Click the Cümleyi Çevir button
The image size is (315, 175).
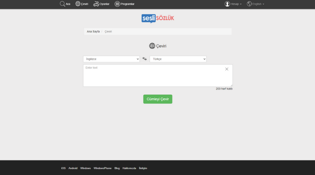pyautogui.click(x=158, y=99)
